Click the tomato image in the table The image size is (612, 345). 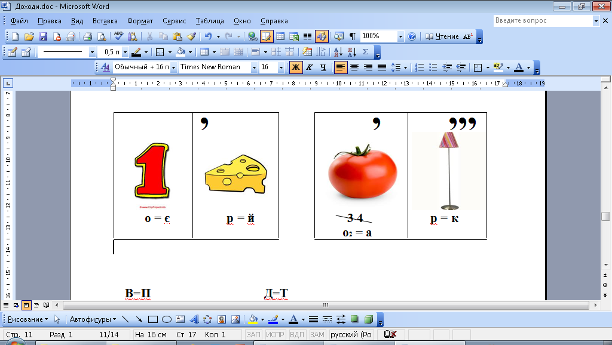coord(363,171)
